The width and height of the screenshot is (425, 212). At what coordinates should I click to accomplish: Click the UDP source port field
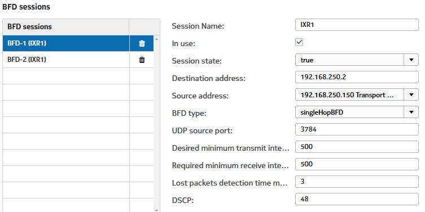[x=357, y=129]
